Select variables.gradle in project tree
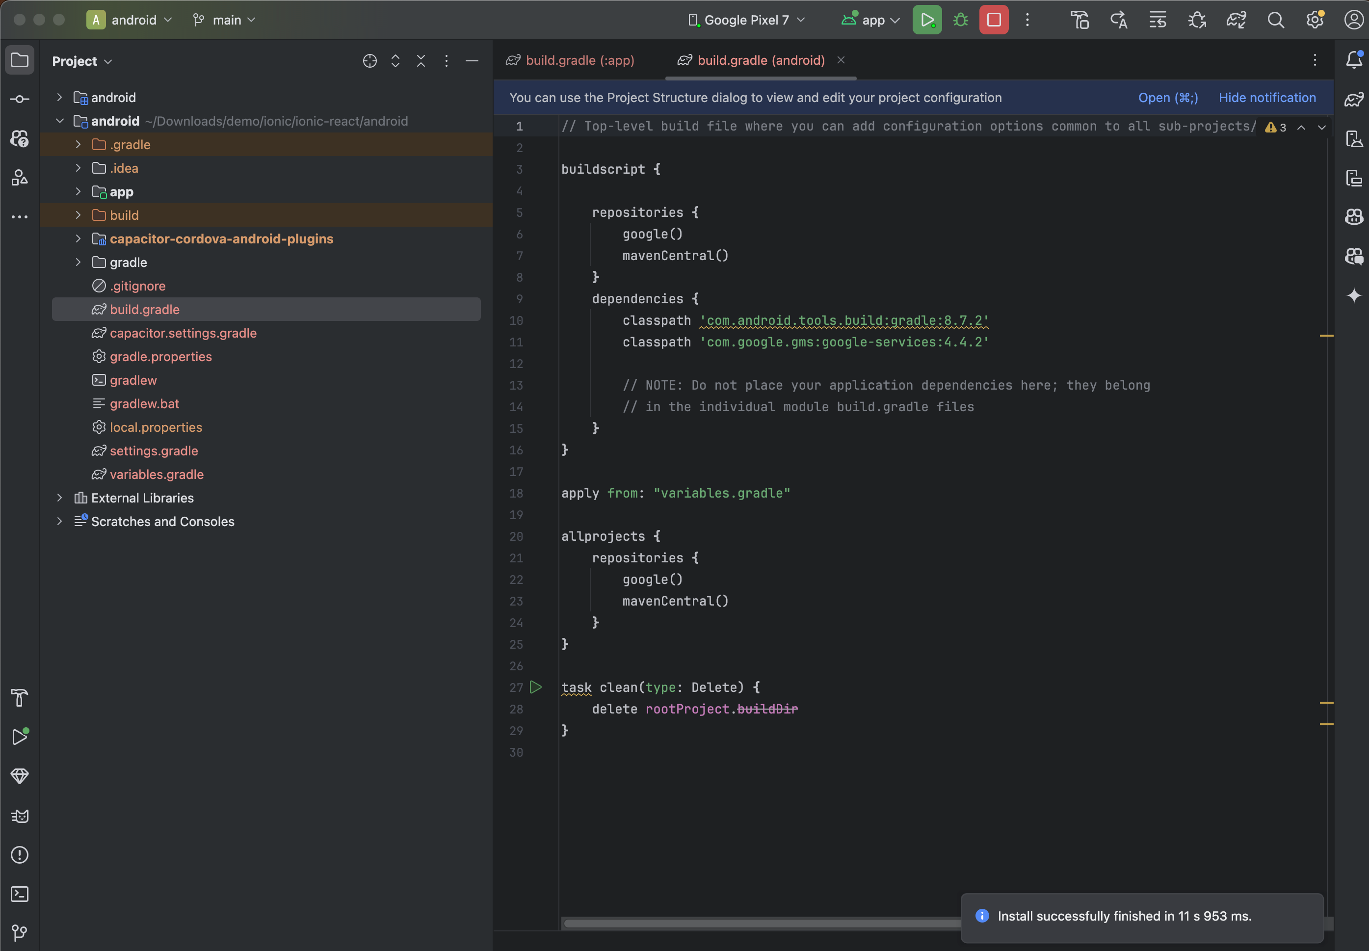 (x=156, y=475)
